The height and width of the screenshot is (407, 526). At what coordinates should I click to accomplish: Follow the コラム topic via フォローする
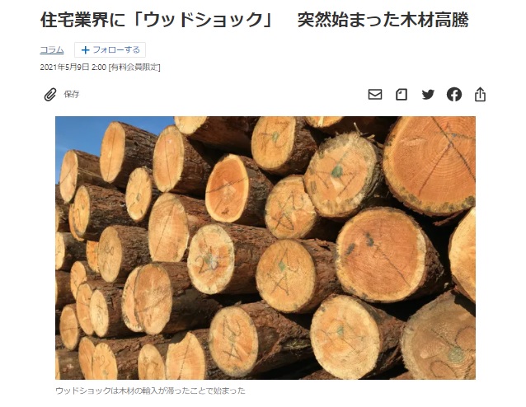(x=110, y=50)
